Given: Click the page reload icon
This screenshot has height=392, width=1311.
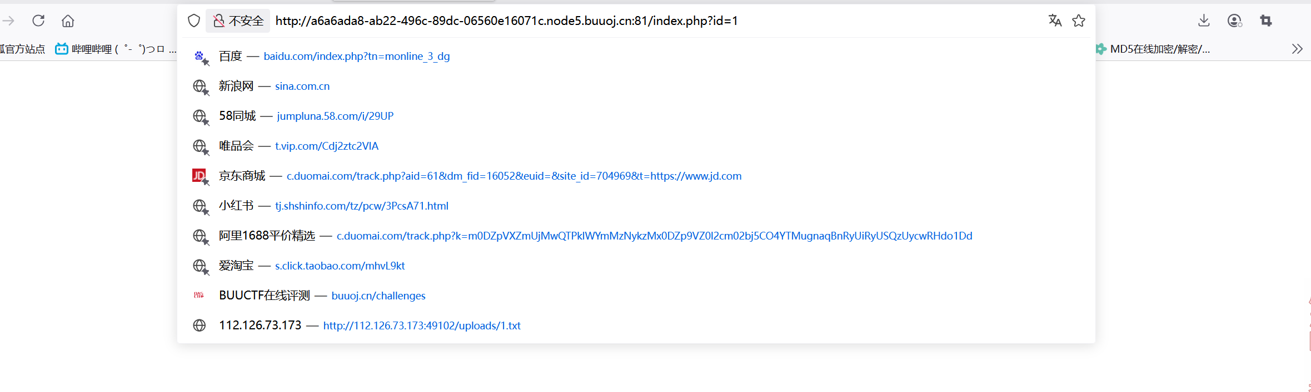Looking at the screenshot, I should pos(38,21).
